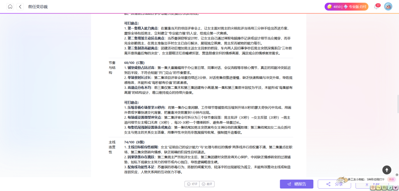
Task: Go to home via house icon
Action: (x=10, y=7)
